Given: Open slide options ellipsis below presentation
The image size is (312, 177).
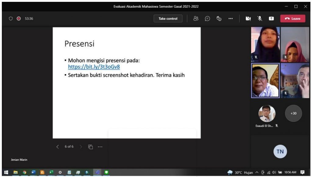Looking at the screenshot, I should pos(100,147).
